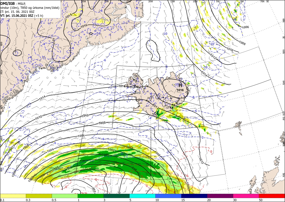Click legend scale value '20'
This screenshot has width=285, height=202.
(209, 200)
